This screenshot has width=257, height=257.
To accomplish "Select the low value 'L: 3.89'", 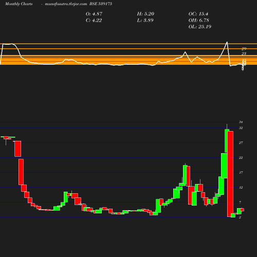I will pos(145,21).
